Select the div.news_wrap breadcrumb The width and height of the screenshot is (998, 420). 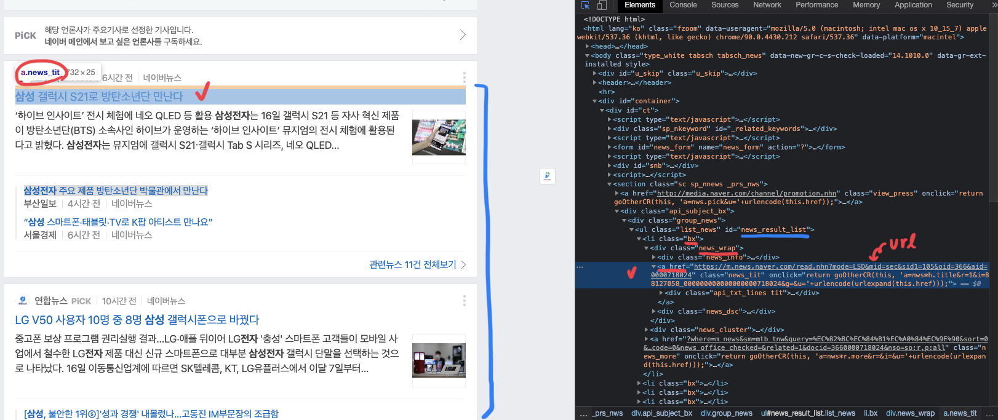click(910, 413)
